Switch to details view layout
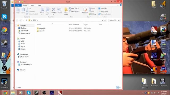This screenshot has width=170, height=95. click(x=117, y=87)
